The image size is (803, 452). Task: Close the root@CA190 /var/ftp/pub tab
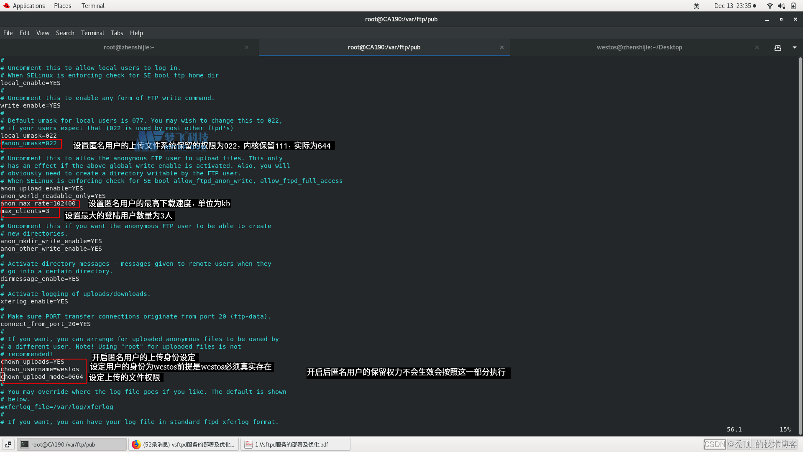click(x=501, y=47)
